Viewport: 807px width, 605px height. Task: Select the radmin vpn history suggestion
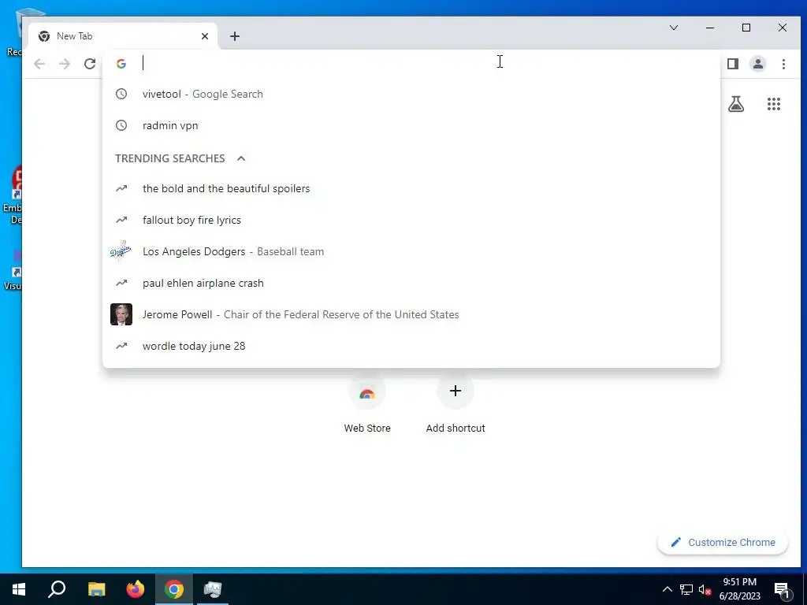411,125
